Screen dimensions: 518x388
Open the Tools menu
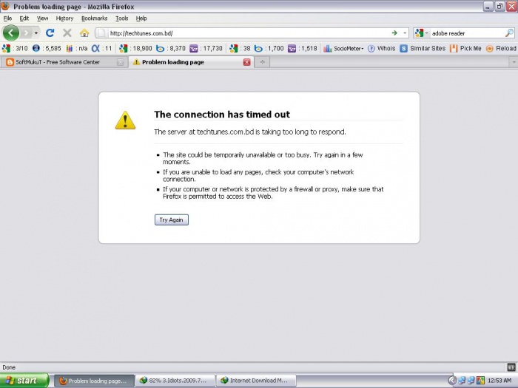(122, 18)
